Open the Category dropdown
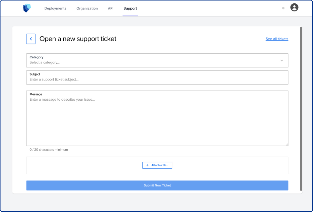 point(157,60)
